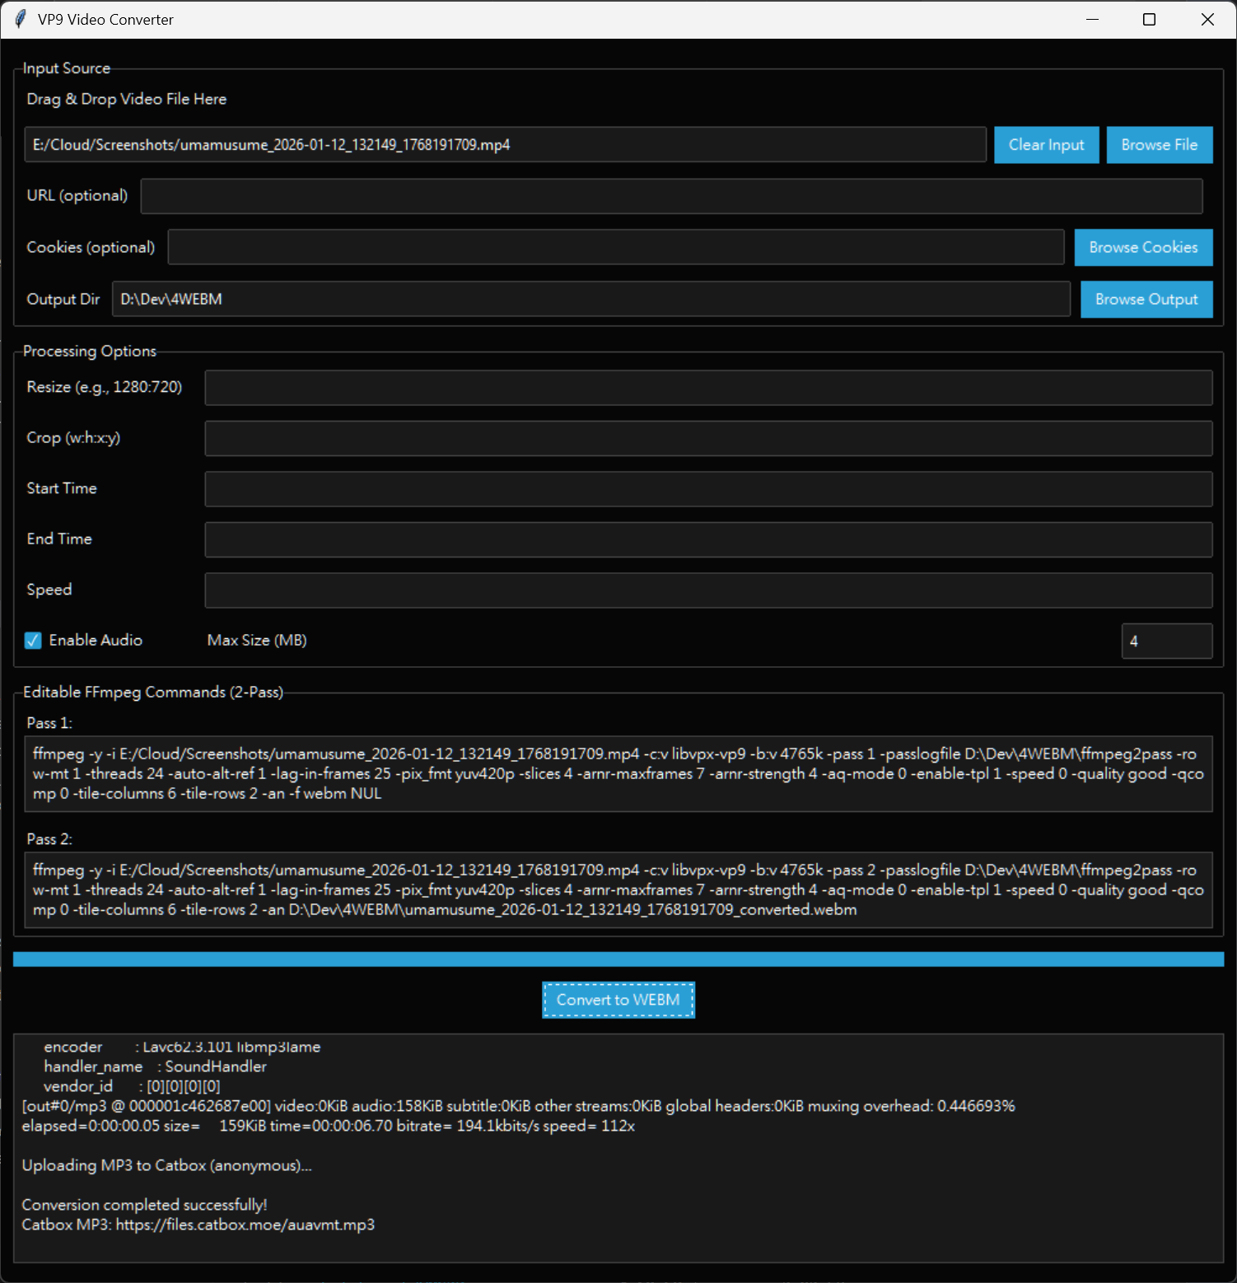This screenshot has width=1237, height=1283.
Task: Click inside the Pass 1 command box
Action: click(618, 774)
